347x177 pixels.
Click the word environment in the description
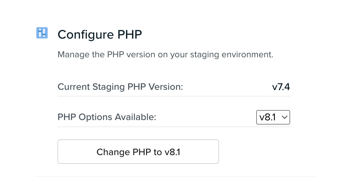[247, 54]
